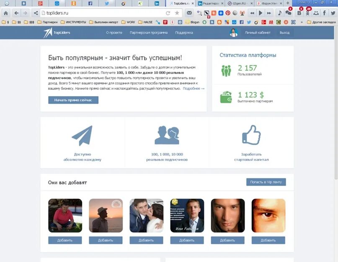Go back with the back arrow
The width and height of the screenshot is (338, 262).
(x=16, y=13)
